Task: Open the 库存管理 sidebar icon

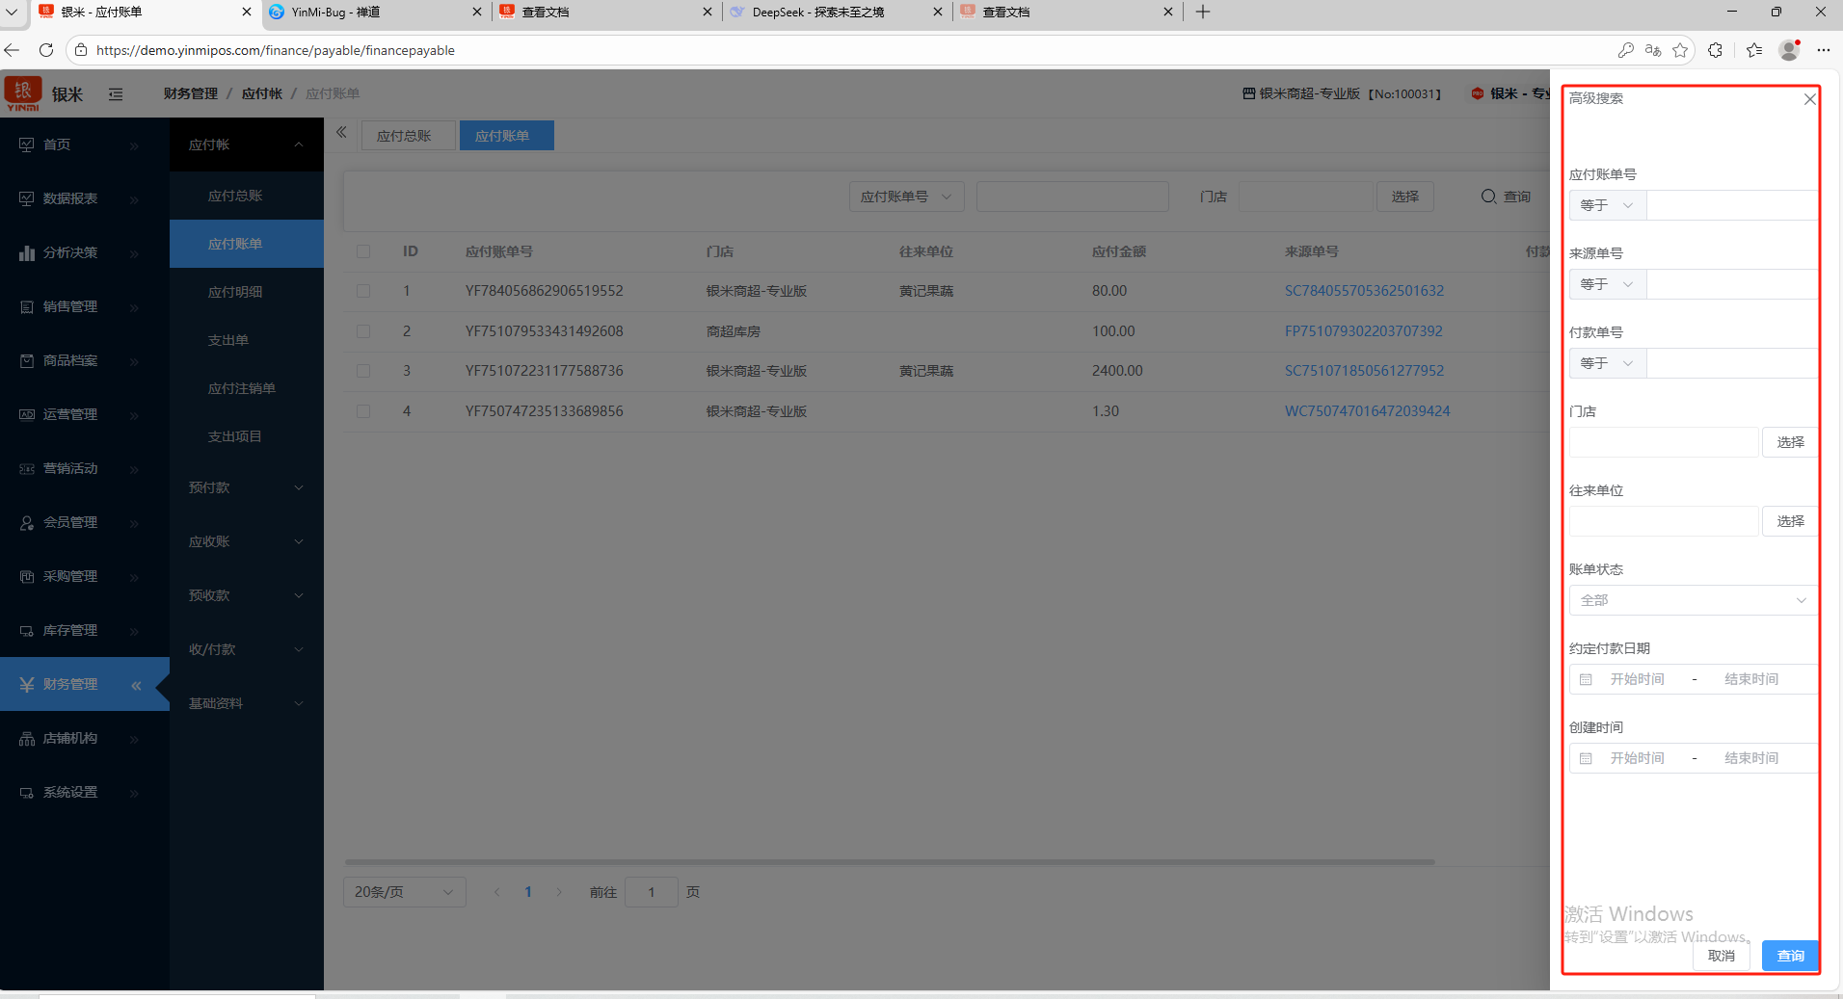Action: pos(26,630)
